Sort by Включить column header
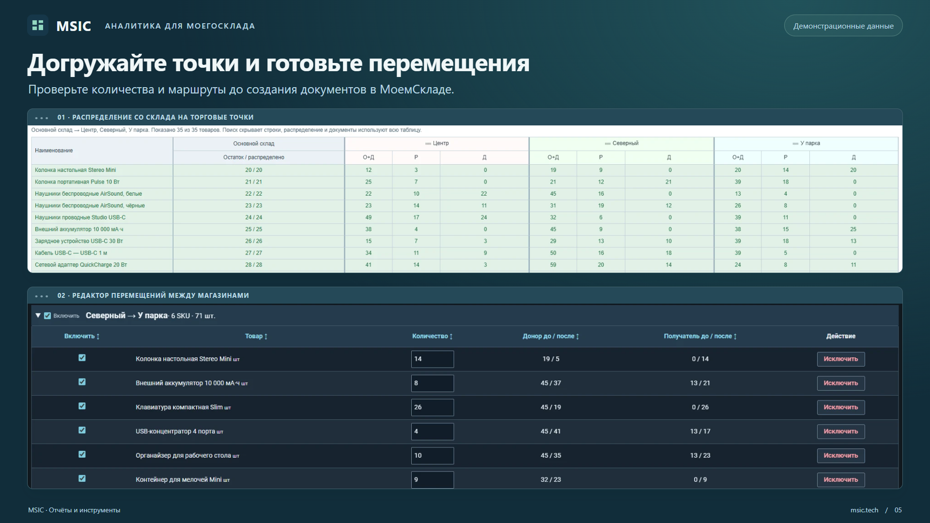Screen dimensions: 930x523 coord(82,336)
